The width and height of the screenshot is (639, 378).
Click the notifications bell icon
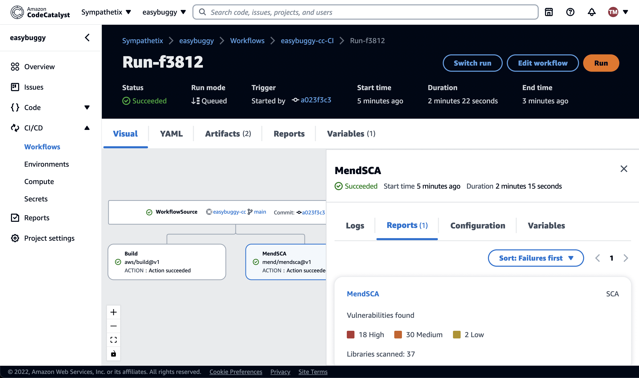click(592, 12)
